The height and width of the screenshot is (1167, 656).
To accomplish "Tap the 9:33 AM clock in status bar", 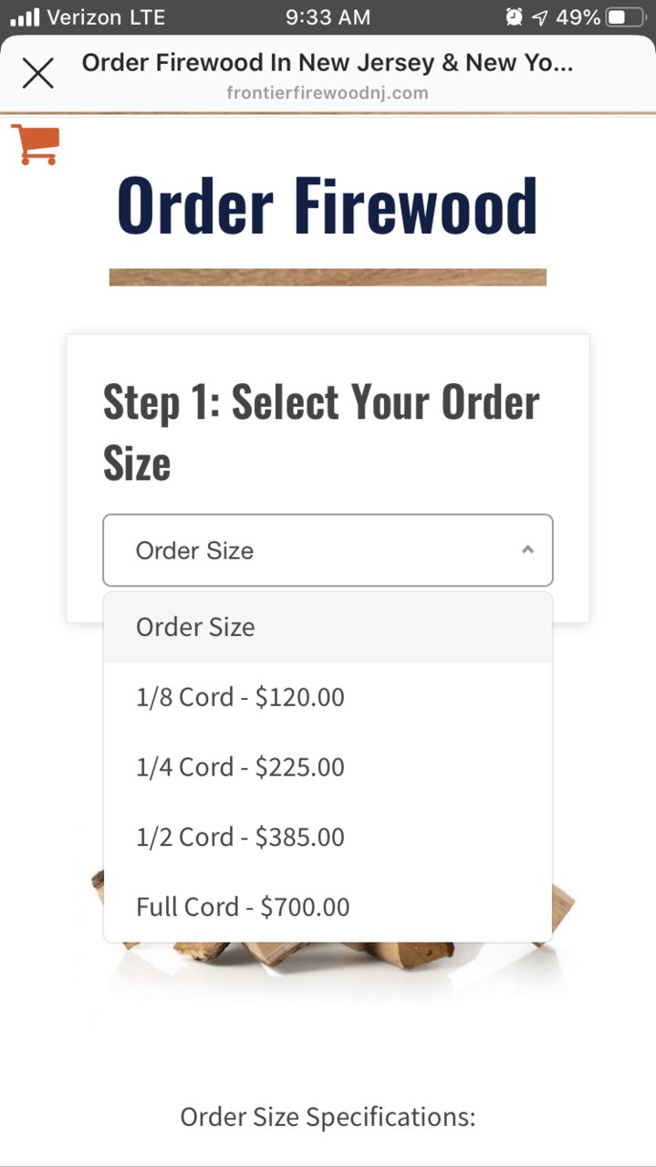I will (328, 17).
